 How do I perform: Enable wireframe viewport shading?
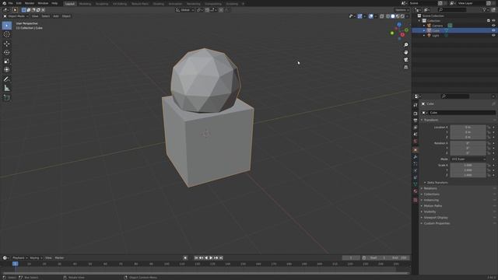388,16
